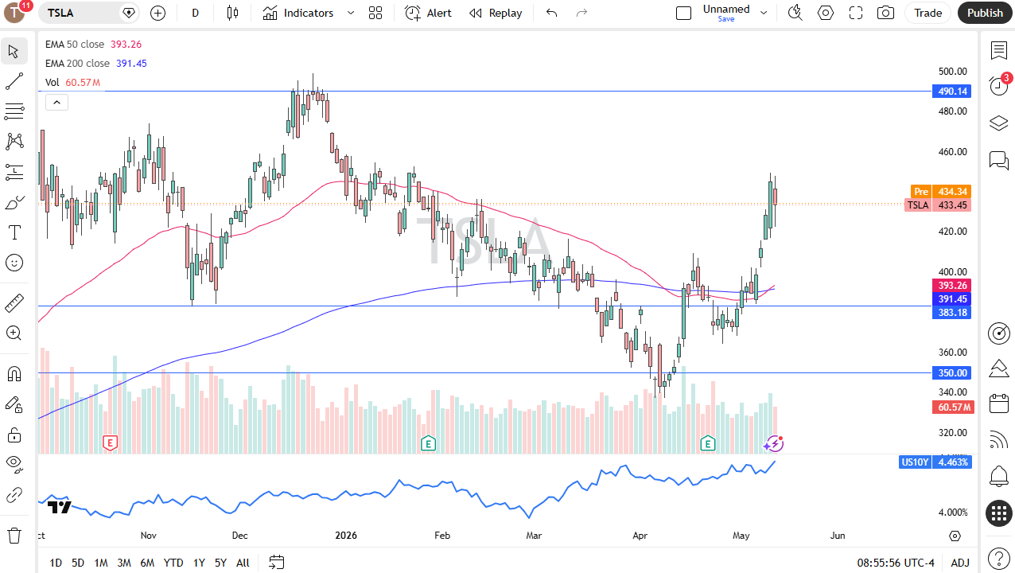Open the indicator templates grid icon
This screenshot has height=573, width=1015.
pyautogui.click(x=375, y=13)
